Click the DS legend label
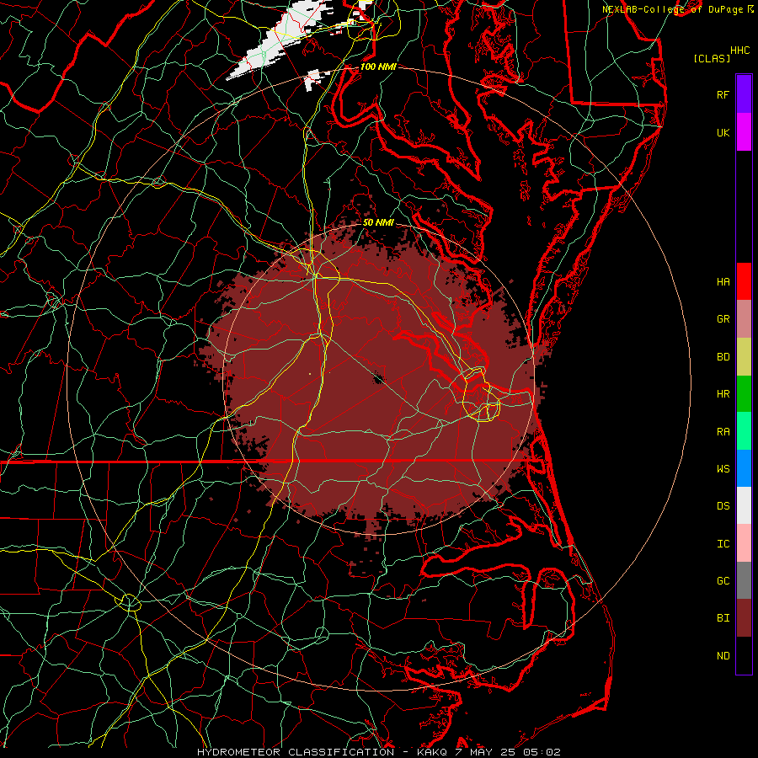 pos(723,506)
